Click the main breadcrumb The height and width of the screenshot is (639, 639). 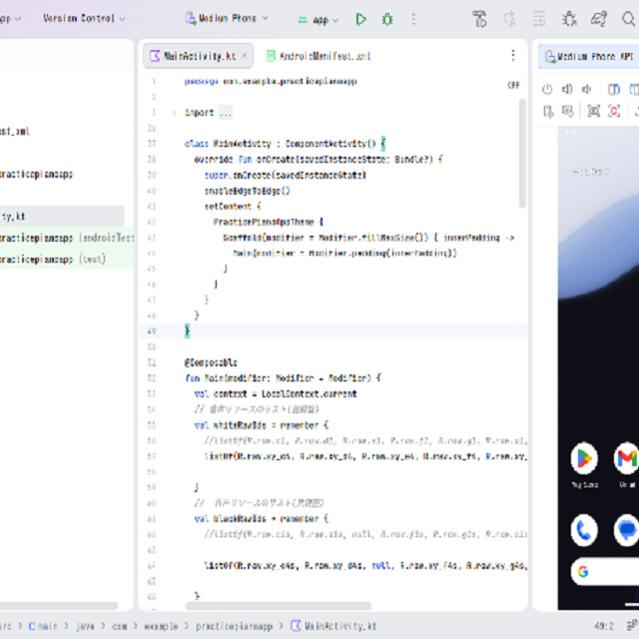pos(43,626)
